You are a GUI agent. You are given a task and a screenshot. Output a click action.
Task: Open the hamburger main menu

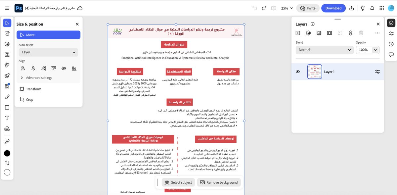pos(7,8)
